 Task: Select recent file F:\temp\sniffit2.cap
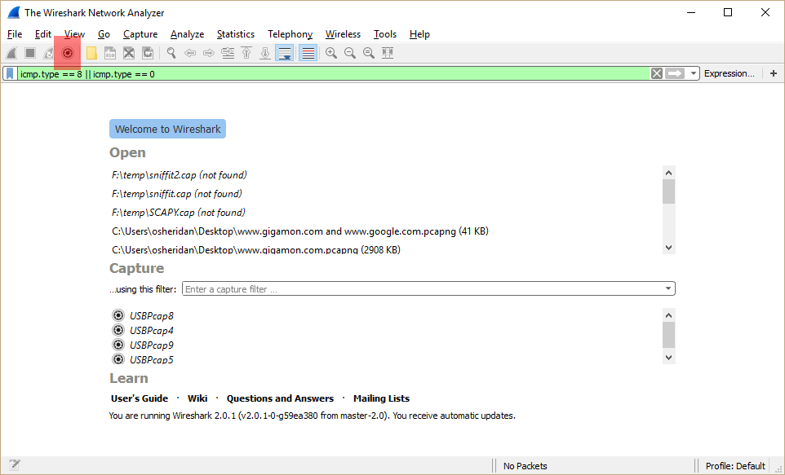pos(180,175)
